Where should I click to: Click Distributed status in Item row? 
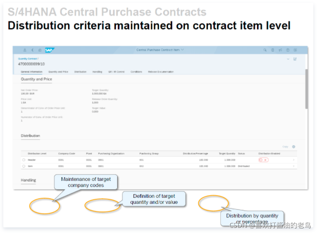coord(244,166)
